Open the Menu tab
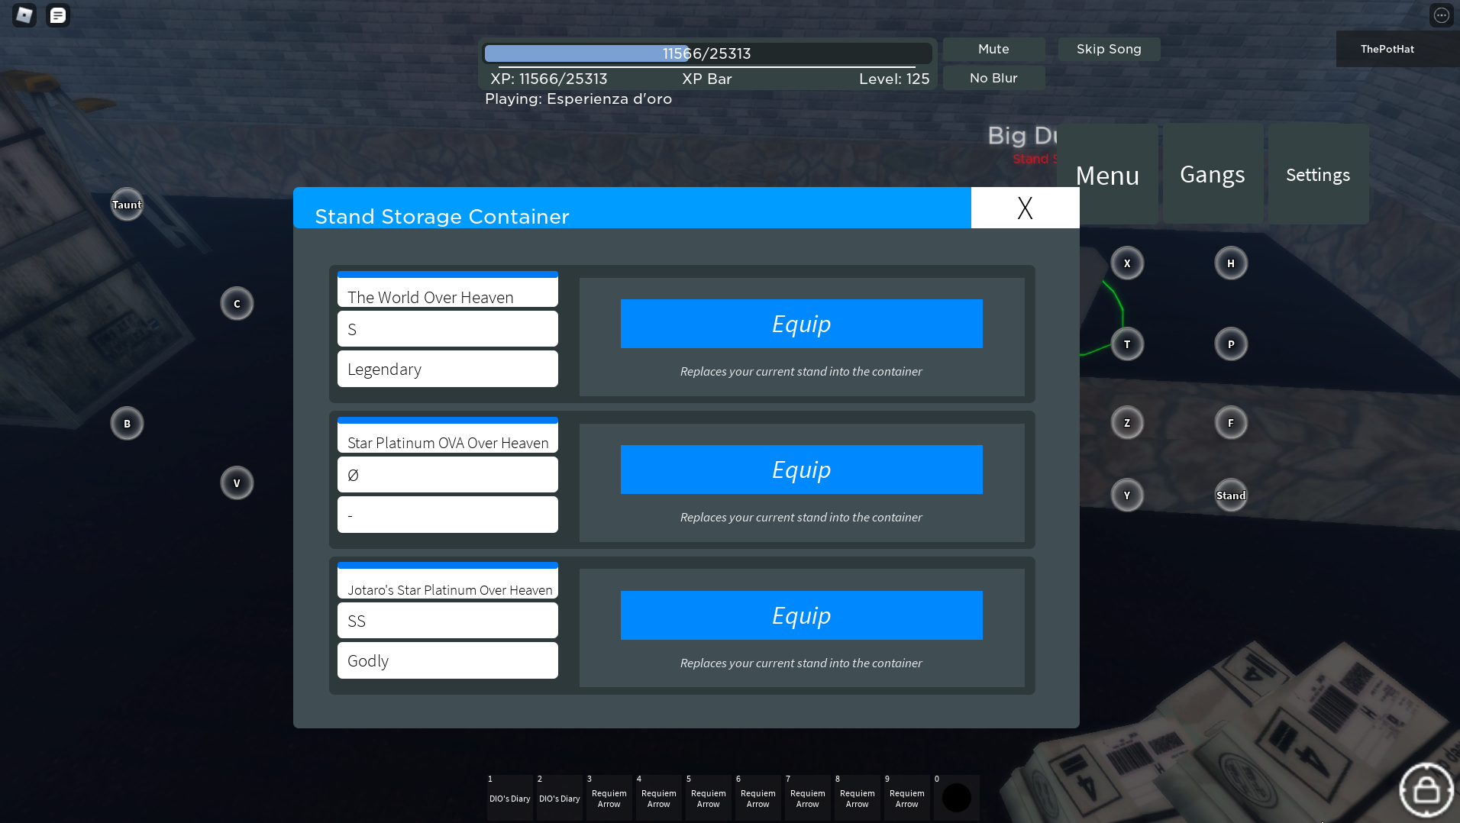Viewport: 1460px width, 823px height. [x=1107, y=176]
